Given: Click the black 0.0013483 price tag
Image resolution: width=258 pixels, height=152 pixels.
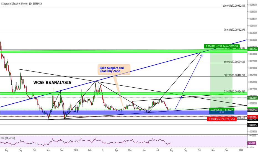Looking at the screenshot, I should pos(253,119).
